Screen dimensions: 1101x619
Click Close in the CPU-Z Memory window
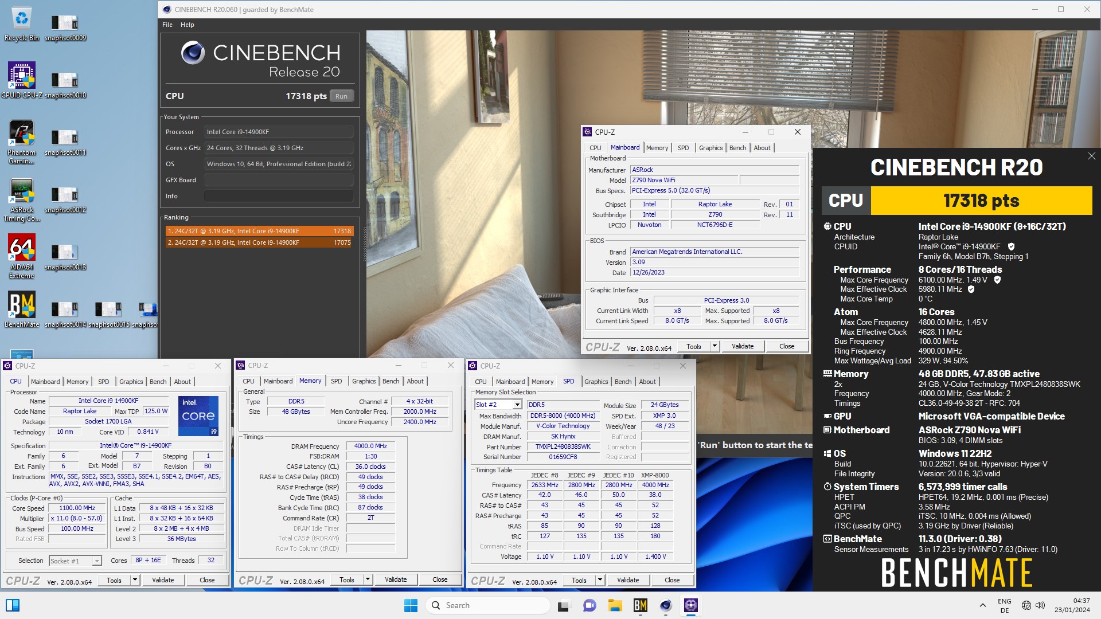[x=440, y=579]
